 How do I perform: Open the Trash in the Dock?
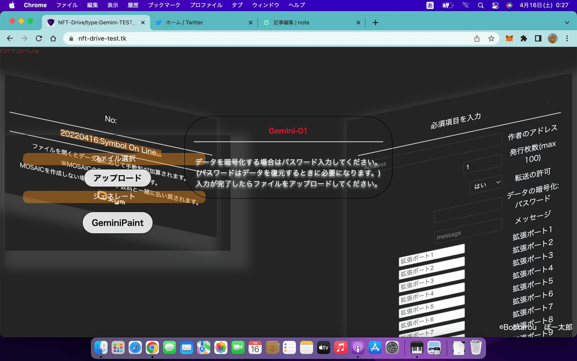[476, 347]
